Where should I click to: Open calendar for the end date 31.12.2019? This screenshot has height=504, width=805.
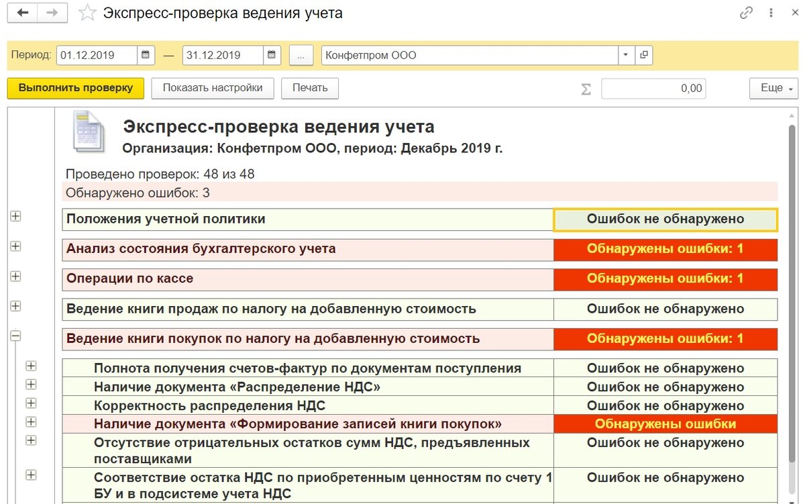pyautogui.click(x=271, y=55)
